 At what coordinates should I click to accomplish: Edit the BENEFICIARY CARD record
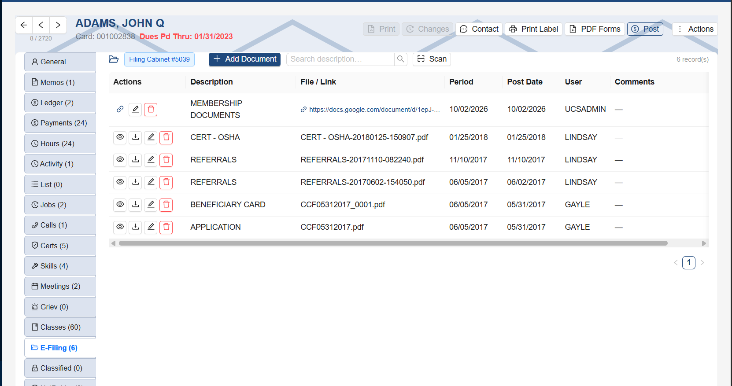click(151, 205)
